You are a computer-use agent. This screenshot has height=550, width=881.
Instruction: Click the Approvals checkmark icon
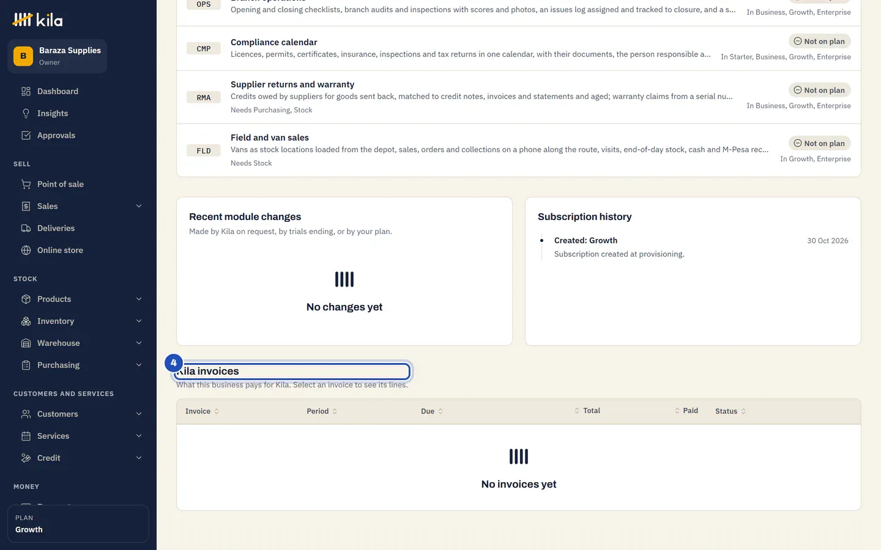click(x=26, y=135)
